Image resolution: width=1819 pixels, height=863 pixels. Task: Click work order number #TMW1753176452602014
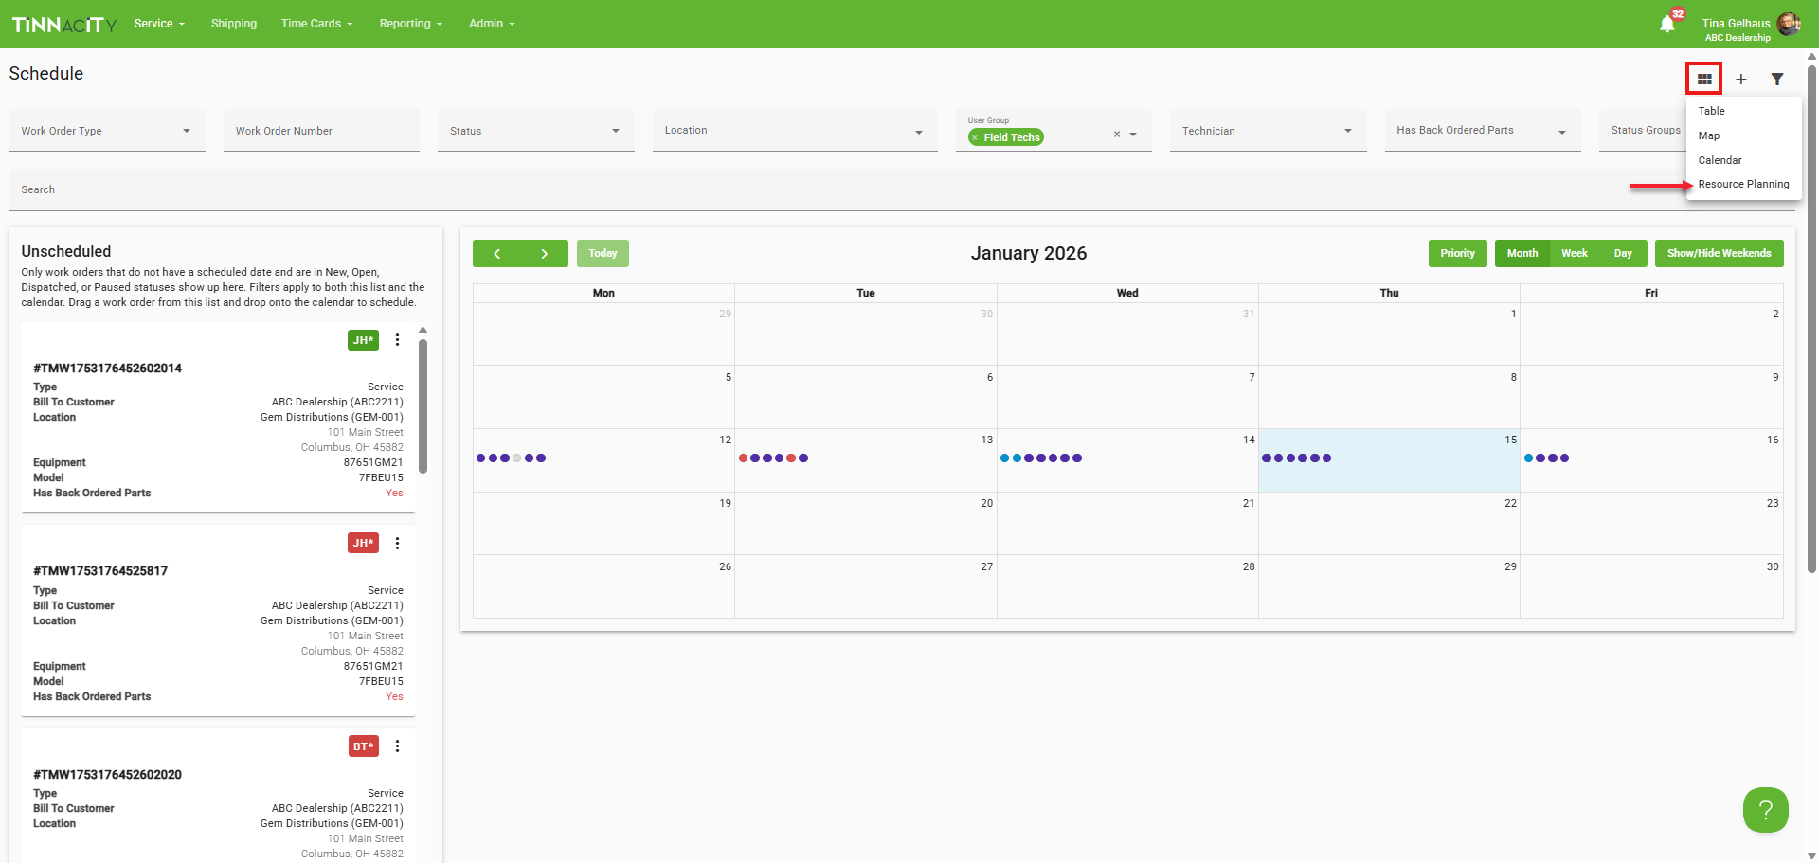coord(107,369)
